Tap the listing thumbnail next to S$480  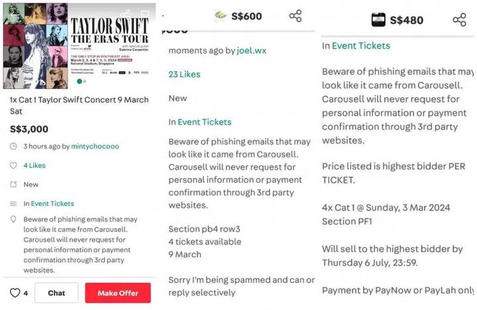click(x=378, y=20)
